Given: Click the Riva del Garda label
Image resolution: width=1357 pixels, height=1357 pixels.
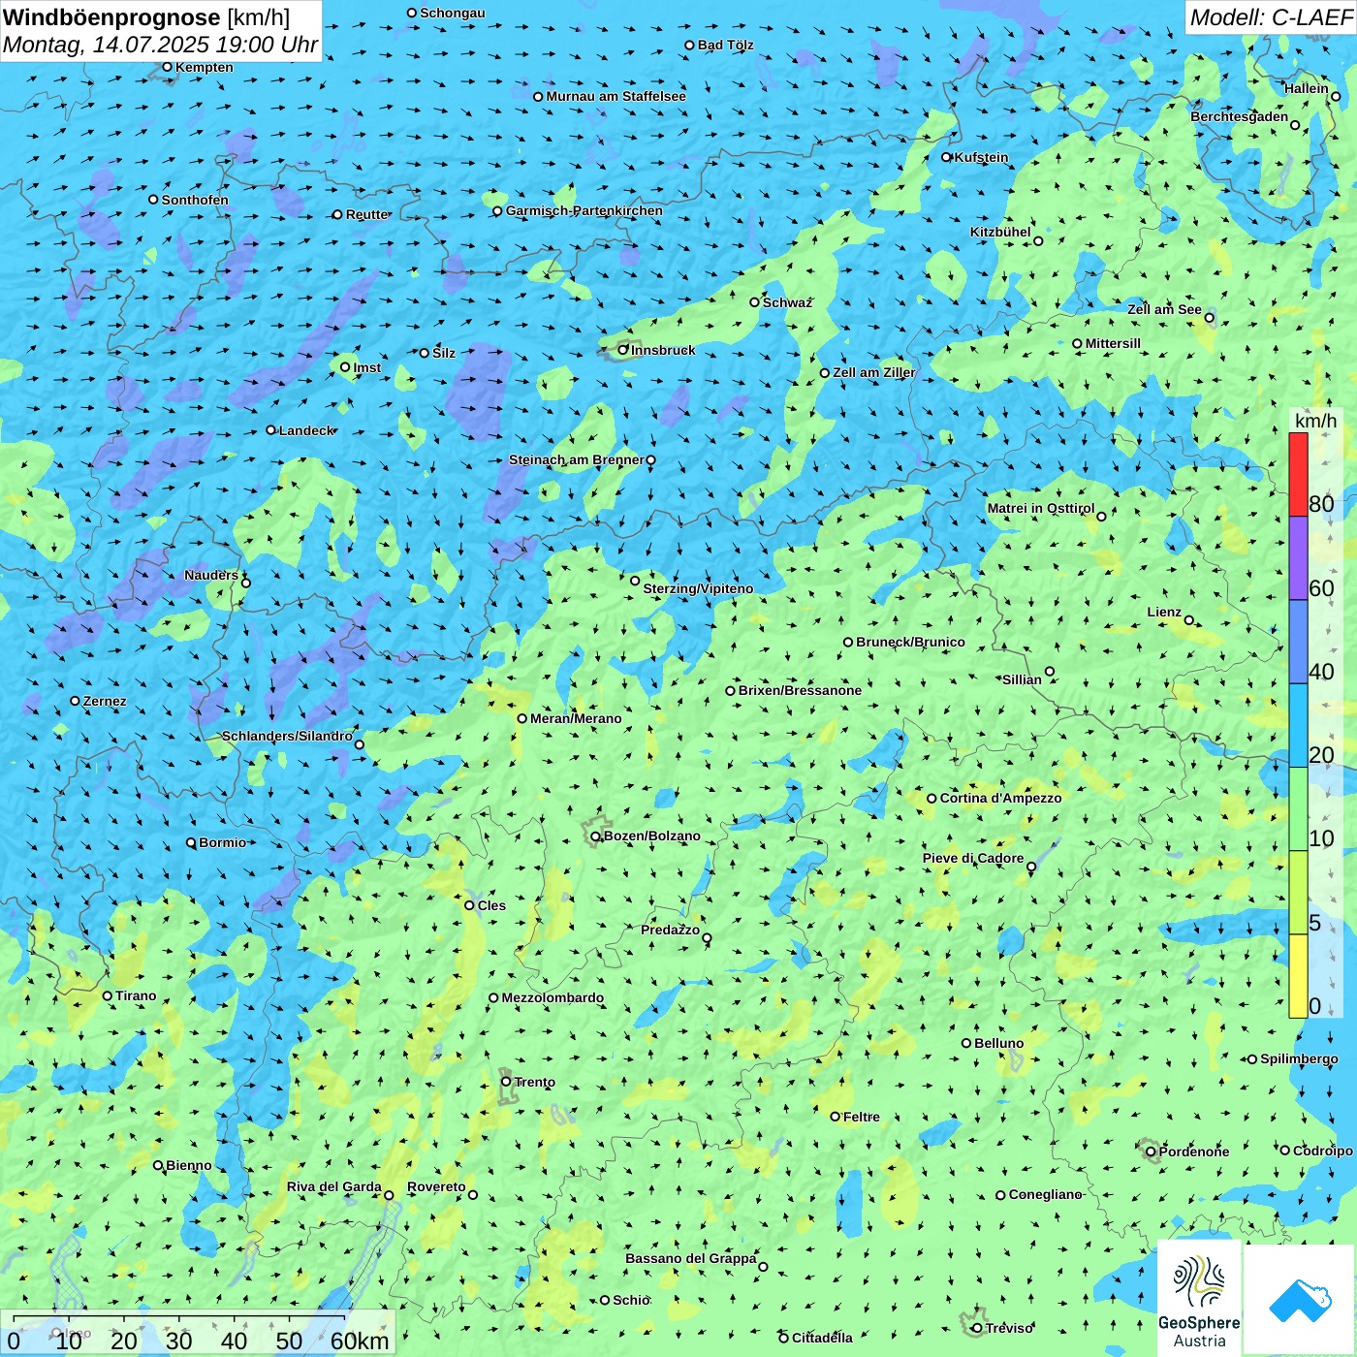Looking at the screenshot, I should coord(333,1186).
